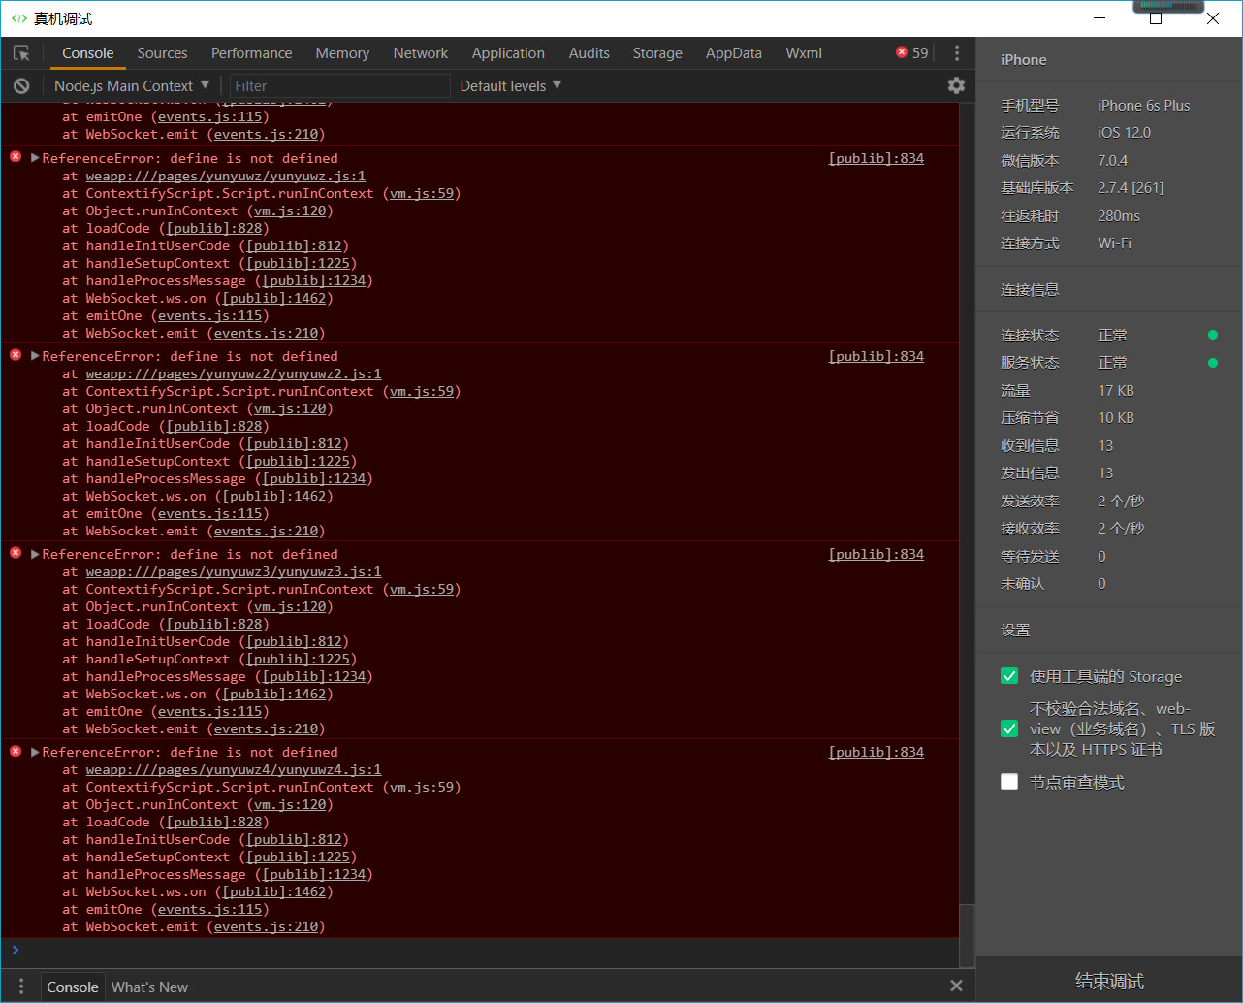Click the 连接状态 green status dot
Viewport: 1243px width, 1003px height.
tap(1212, 335)
